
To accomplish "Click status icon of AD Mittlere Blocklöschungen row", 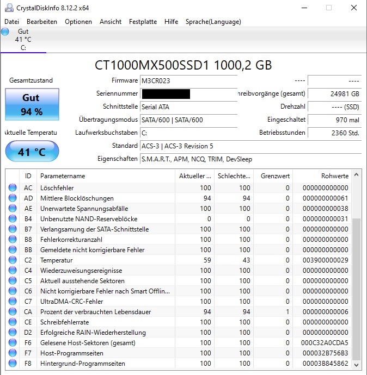I will (13, 198).
